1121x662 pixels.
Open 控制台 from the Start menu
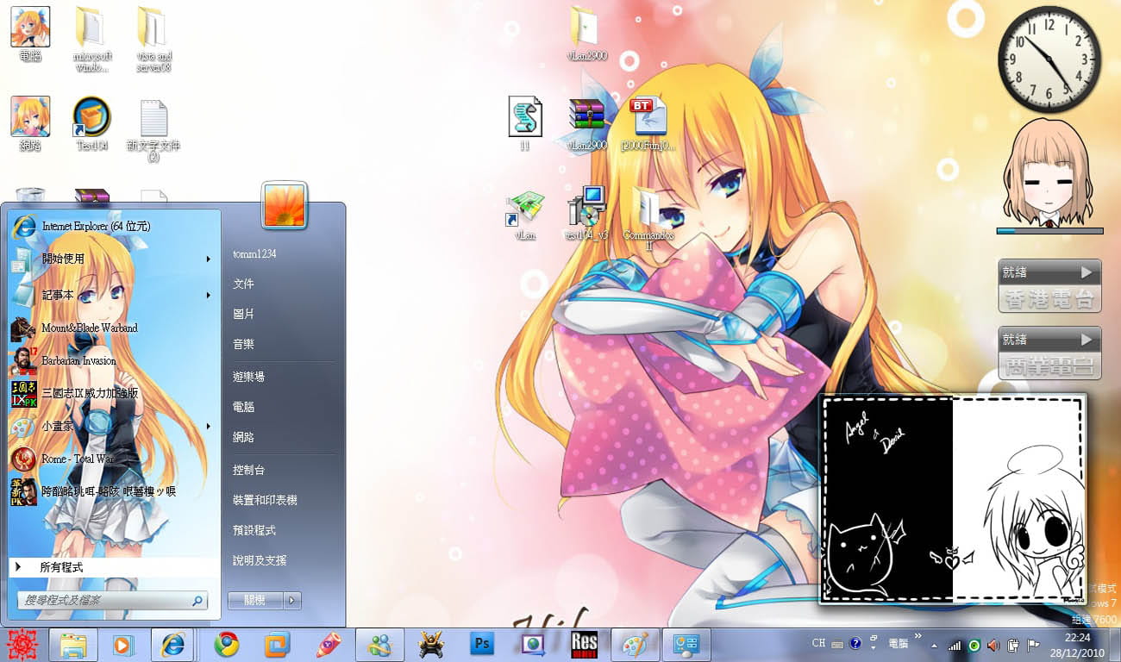(x=248, y=470)
